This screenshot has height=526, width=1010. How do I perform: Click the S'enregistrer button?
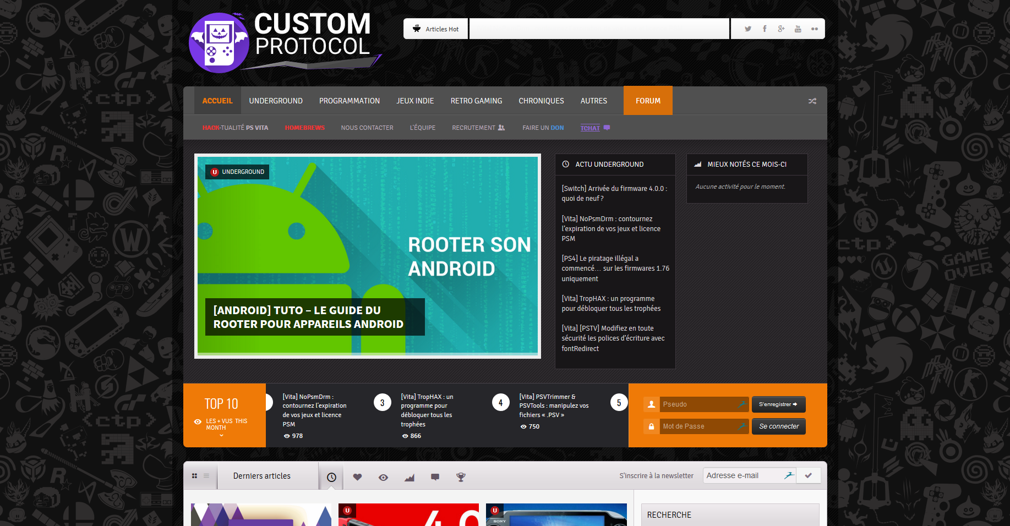778,404
